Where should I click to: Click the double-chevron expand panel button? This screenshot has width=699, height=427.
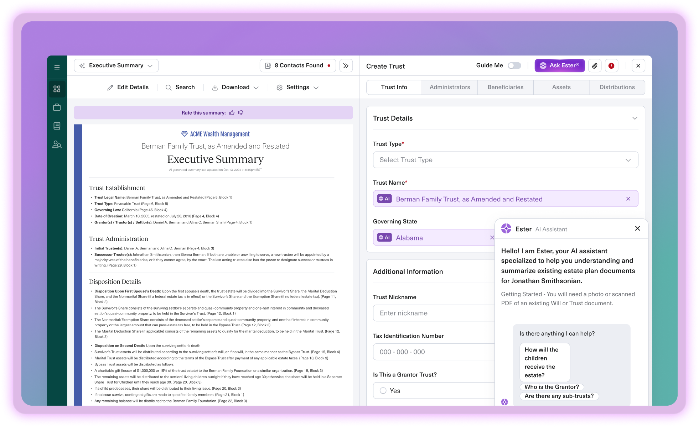(346, 66)
